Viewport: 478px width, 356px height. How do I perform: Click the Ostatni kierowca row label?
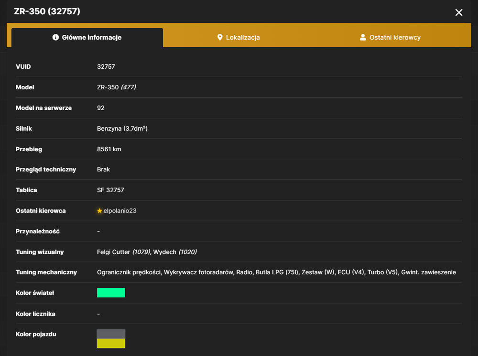41,210
